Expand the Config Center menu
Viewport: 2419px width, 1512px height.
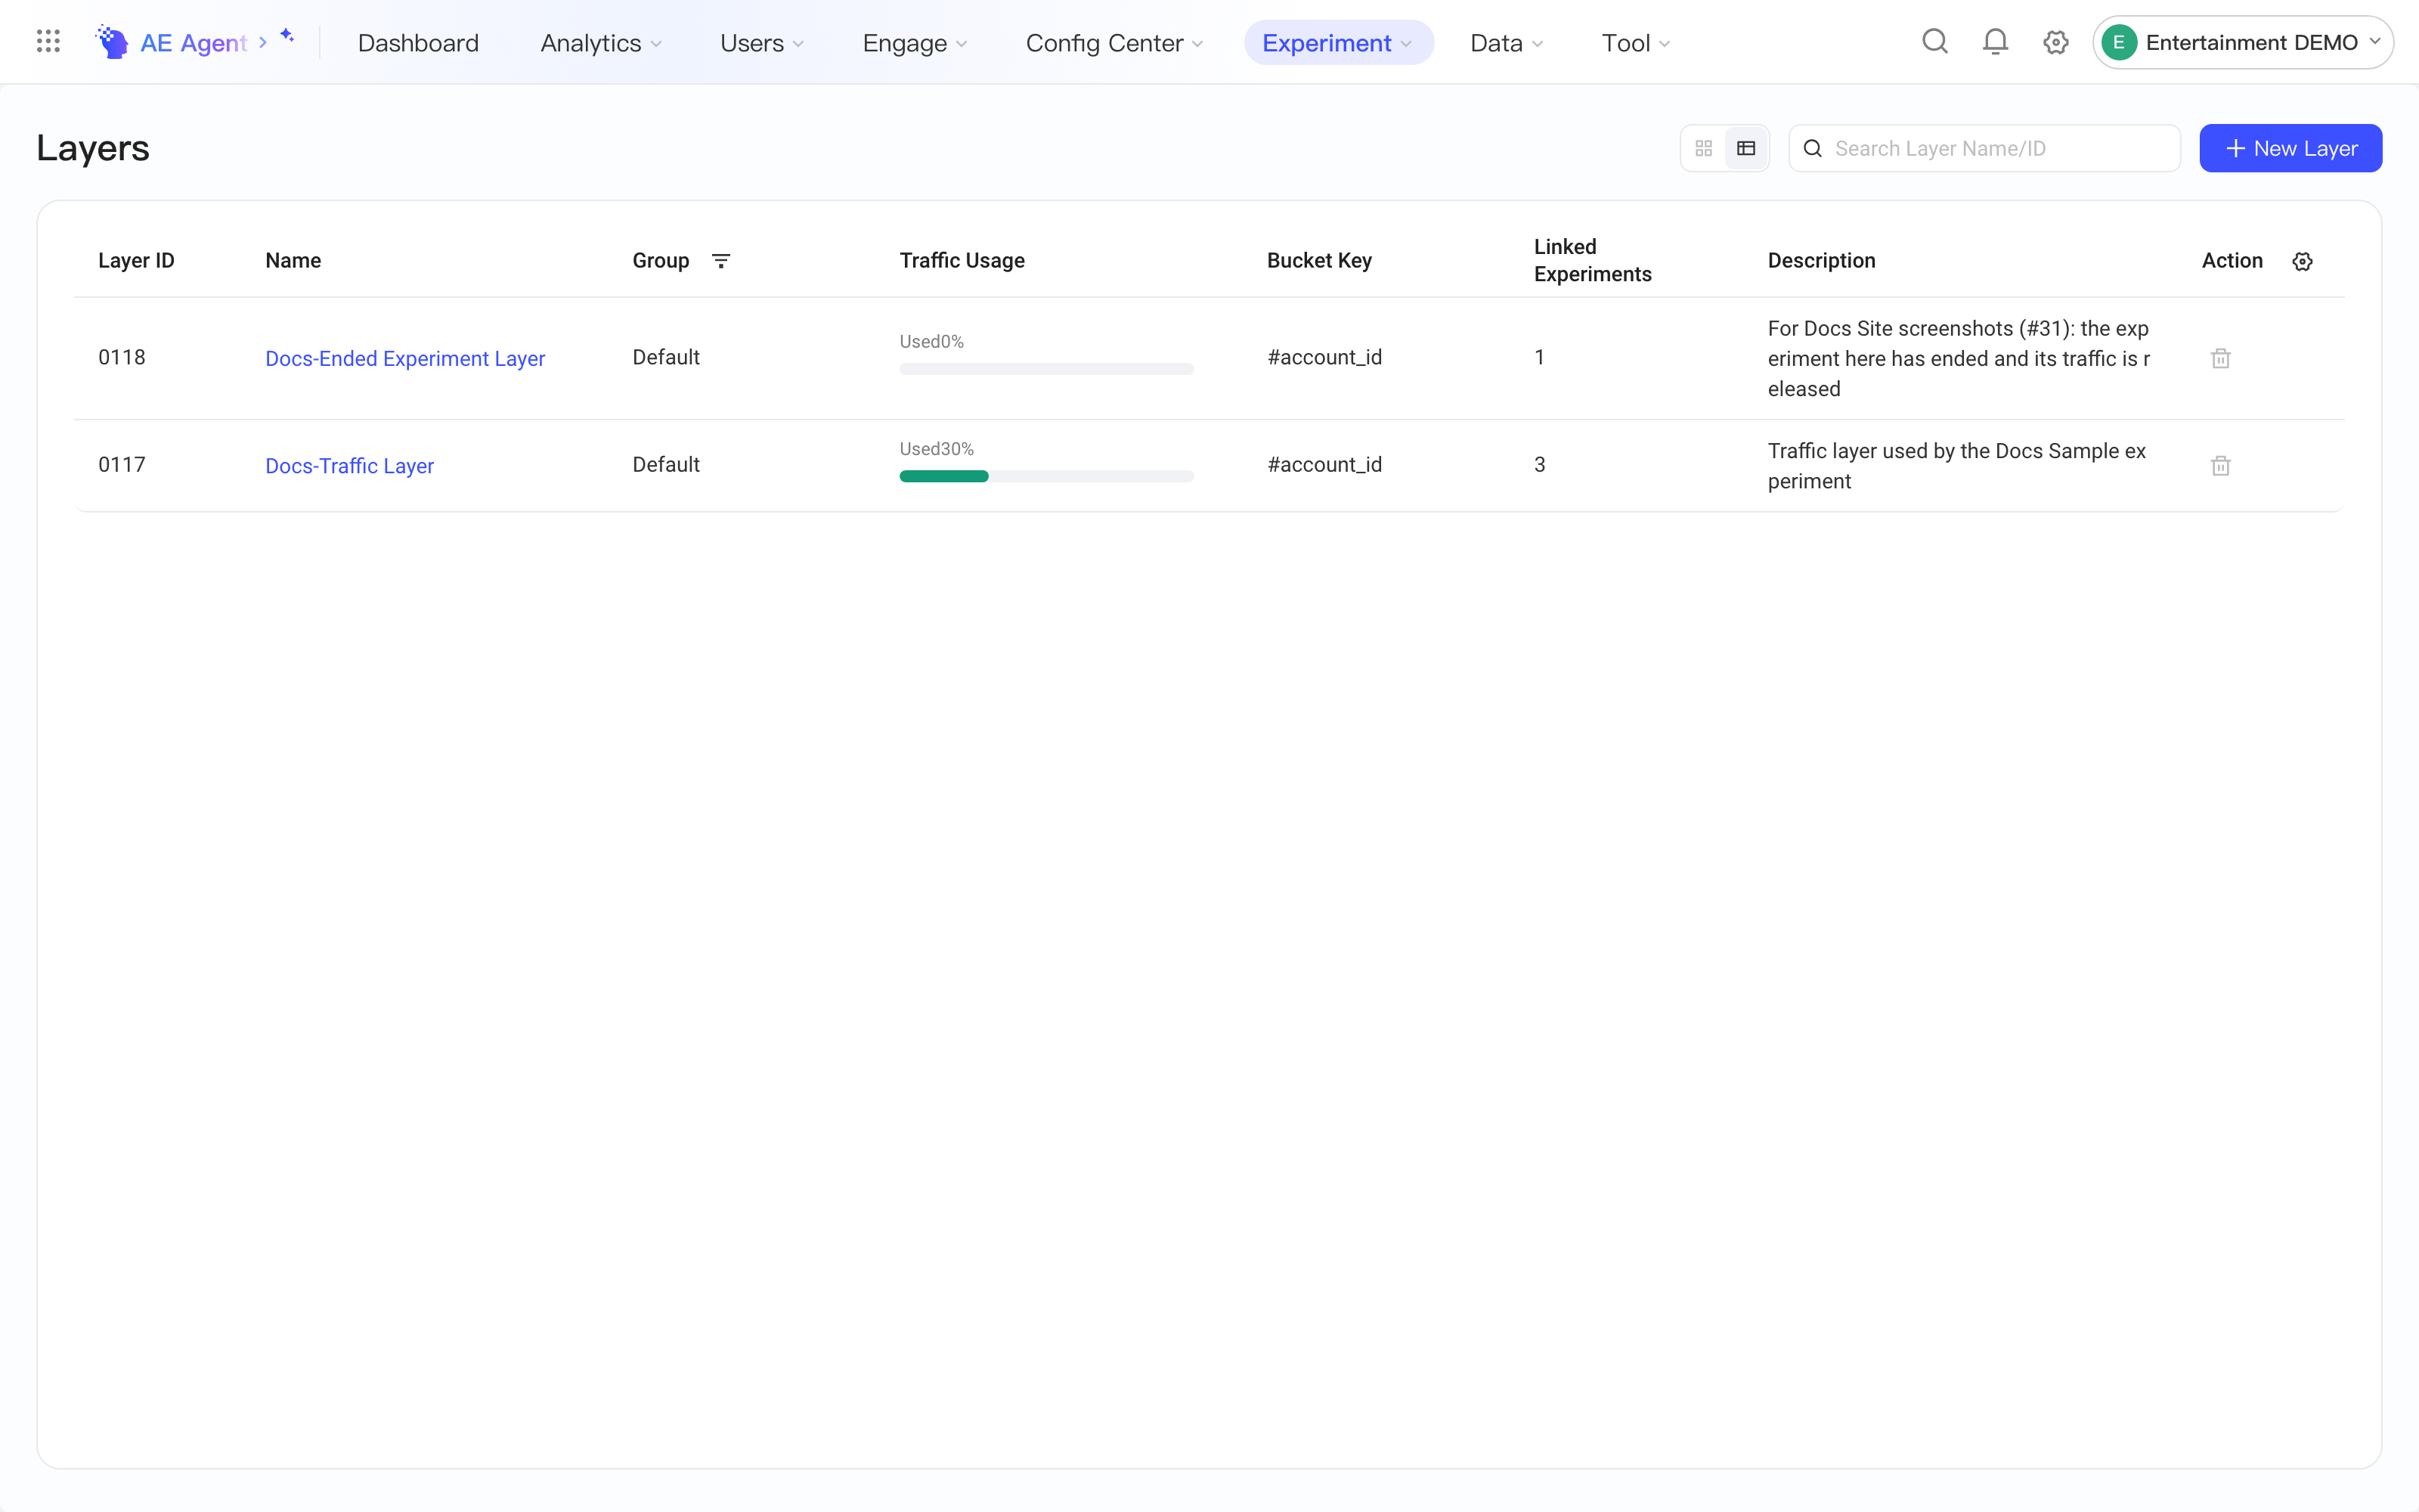(1113, 43)
